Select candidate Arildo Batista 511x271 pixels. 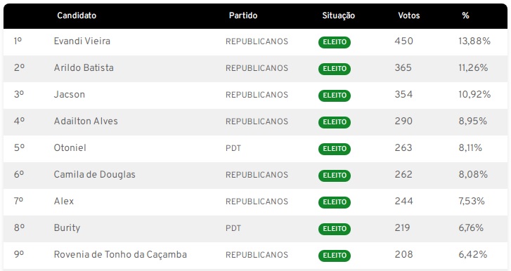click(x=84, y=67)
